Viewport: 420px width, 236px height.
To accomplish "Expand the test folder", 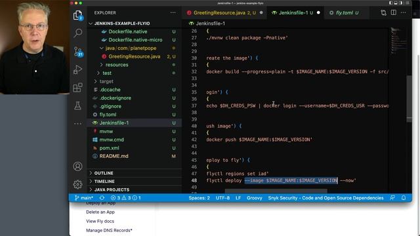I will 107,73.
